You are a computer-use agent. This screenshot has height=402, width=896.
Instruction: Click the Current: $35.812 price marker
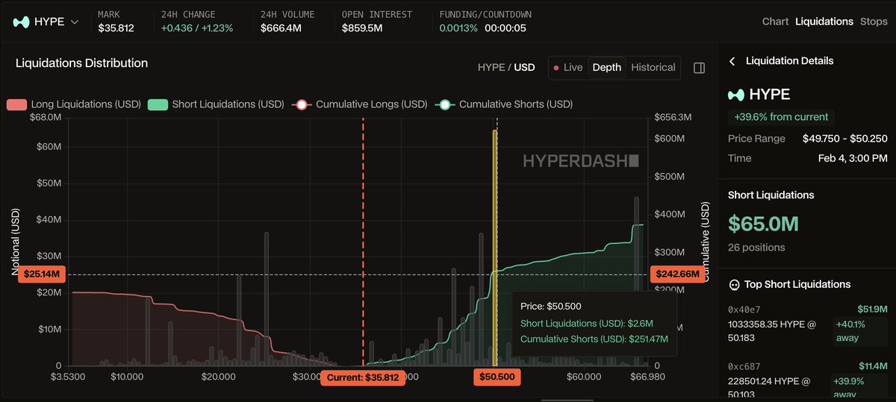point(364,377)
